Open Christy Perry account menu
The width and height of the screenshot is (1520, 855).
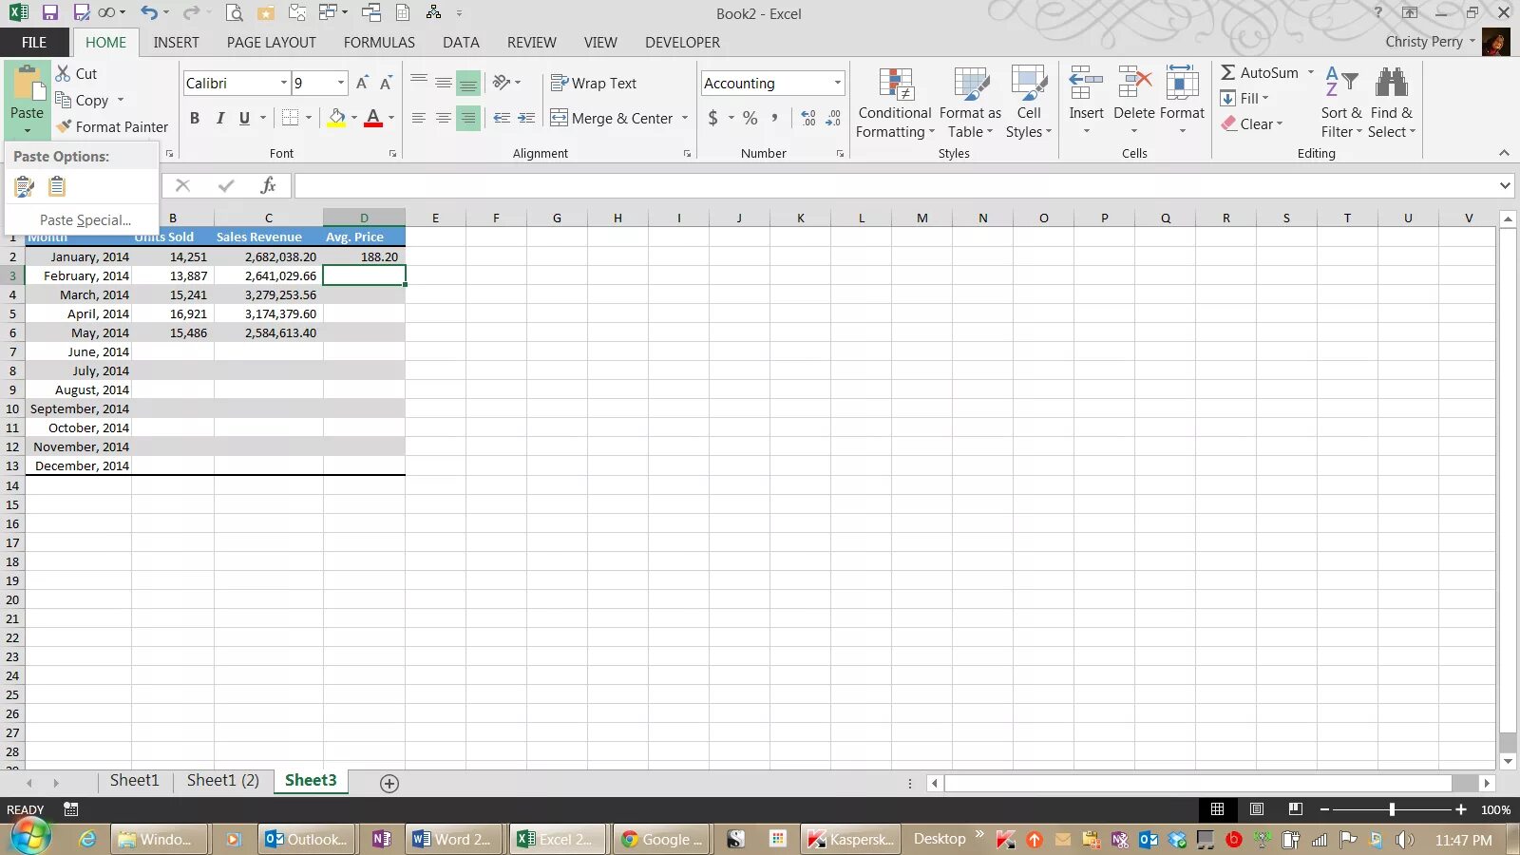(x=1431, y=42)
